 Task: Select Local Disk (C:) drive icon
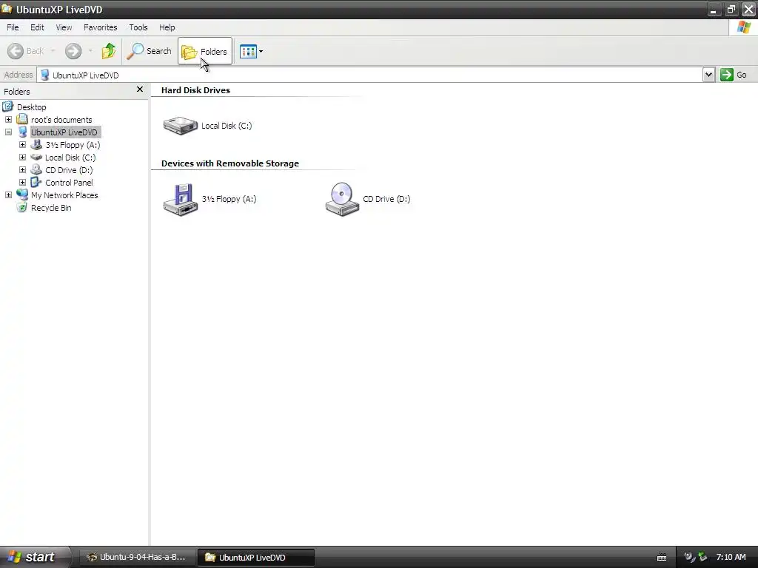181,126
